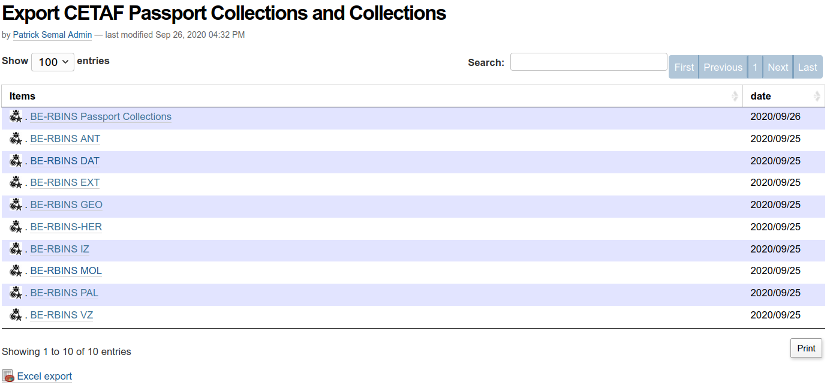Go to the First page
The image size is (827, 388).
click(x=684, y=67)
